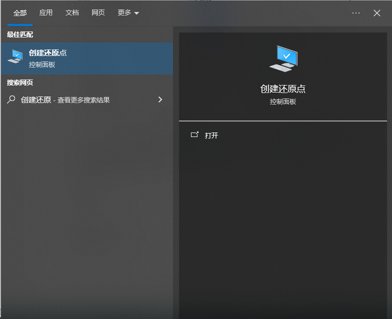392x319 pixels.
Task: Switch to the 全部 tab
Action: (20, 13)
